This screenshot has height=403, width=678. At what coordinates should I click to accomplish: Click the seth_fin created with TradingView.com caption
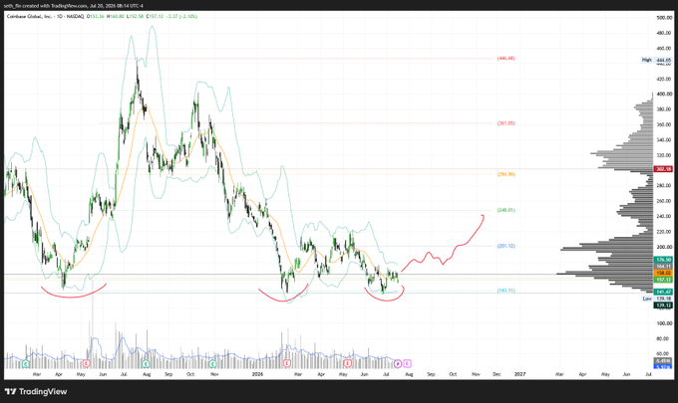click(x=74, y=6)
